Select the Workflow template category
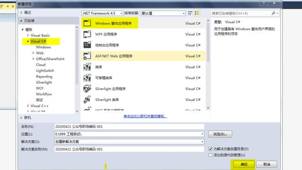The width and height of the screenshot is (302, 170). [44, 94]
